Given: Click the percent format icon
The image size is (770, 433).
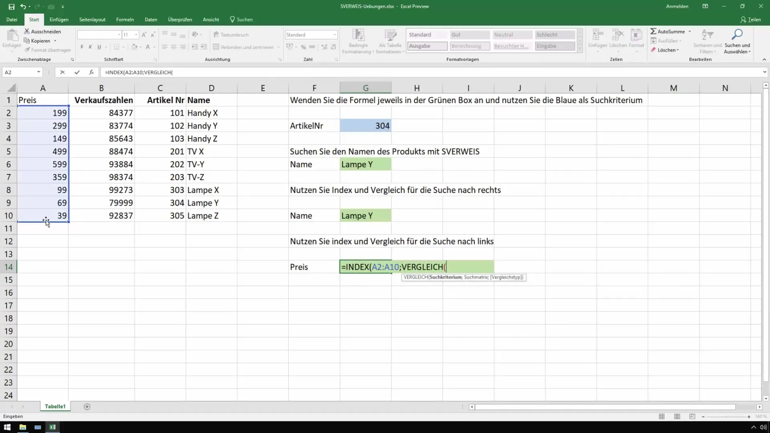Looking at the screenshot, I should coord(303,47).
